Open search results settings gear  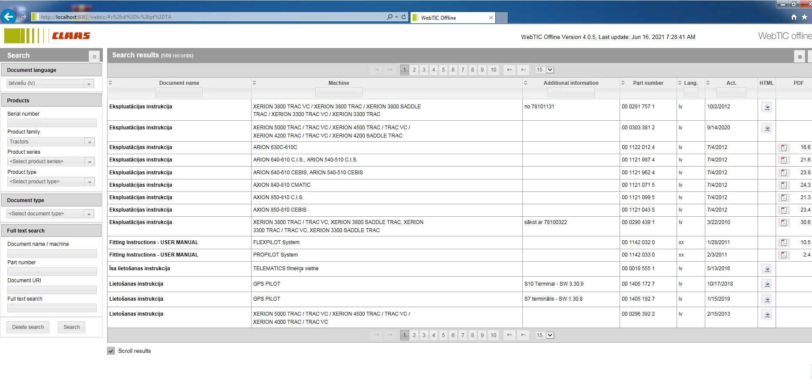800,57
